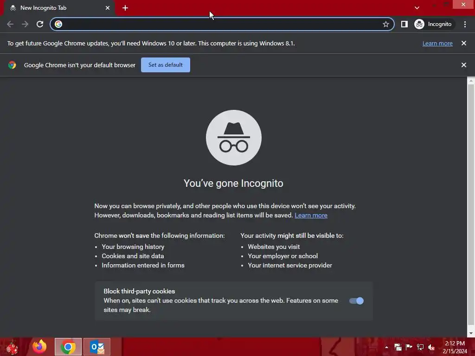
Task: Click the Chrome logo in infobar
Action: (12, 65)
